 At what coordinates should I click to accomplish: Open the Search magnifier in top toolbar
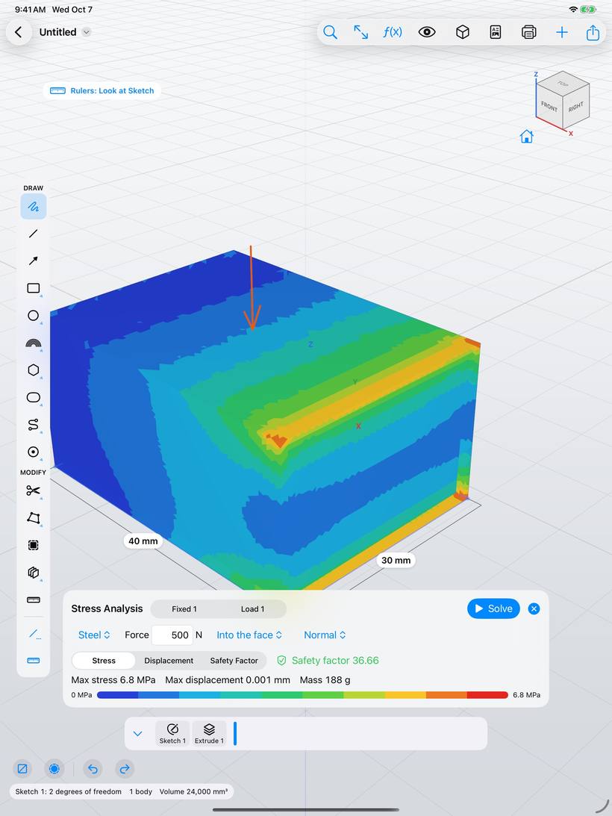tap(330, 32)
